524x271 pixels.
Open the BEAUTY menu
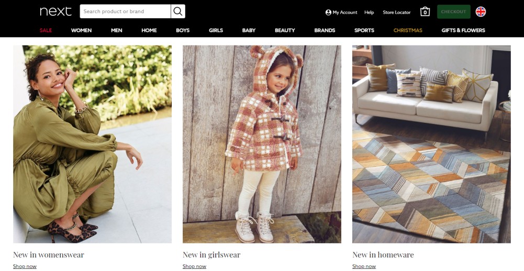[285, 30]
